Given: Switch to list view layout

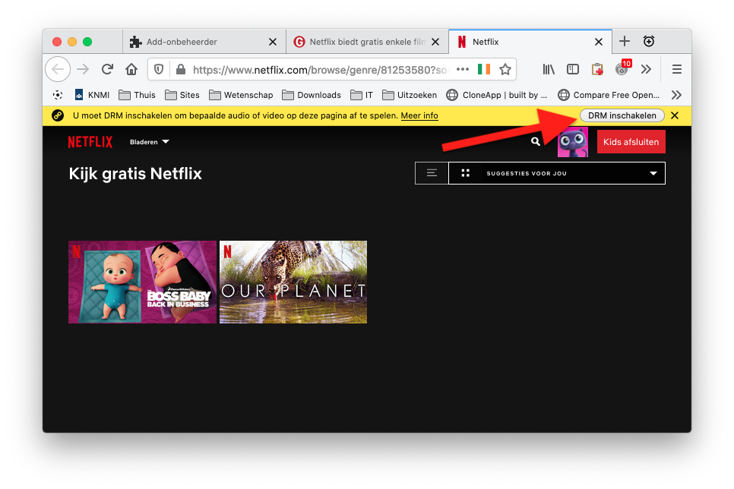Looking at the screenshot, I should coord(432,173).
